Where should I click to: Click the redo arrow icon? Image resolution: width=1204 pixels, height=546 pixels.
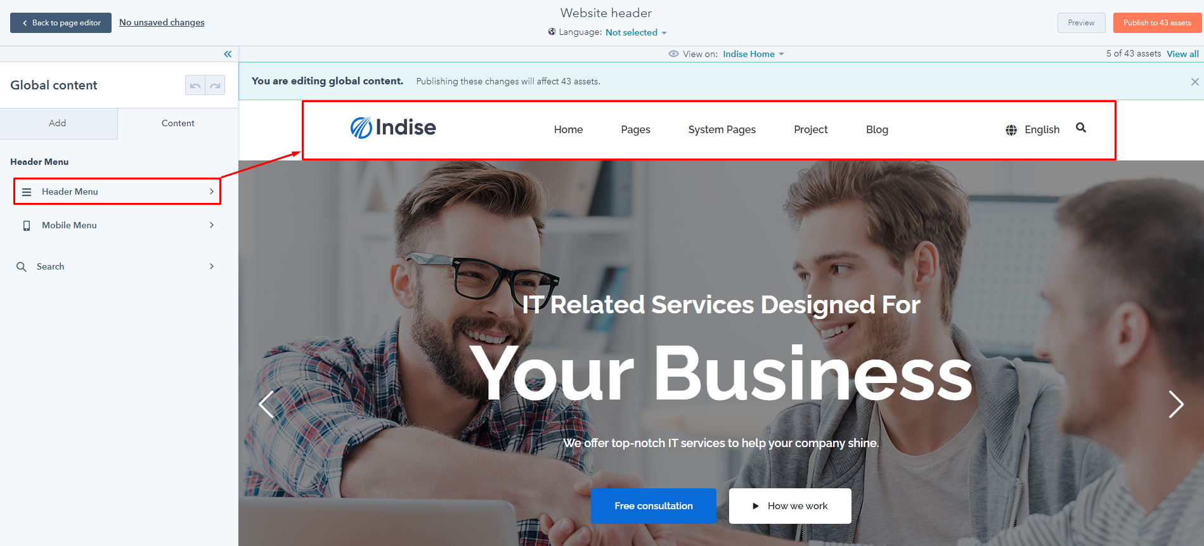215,85
